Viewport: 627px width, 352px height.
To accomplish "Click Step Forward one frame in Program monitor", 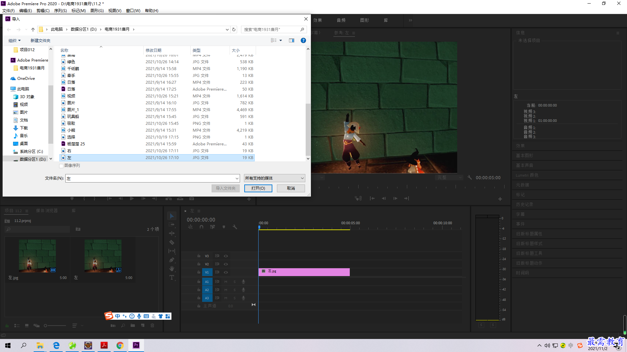I will (395, 198).
